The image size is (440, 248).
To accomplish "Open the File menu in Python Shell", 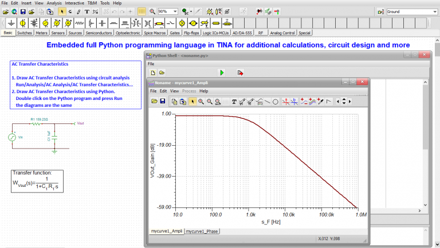I will (x=151, y=63).
